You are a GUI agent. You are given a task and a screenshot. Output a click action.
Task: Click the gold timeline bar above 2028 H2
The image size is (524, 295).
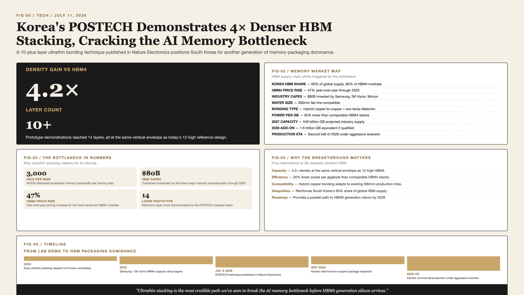(x=454, y=264)
